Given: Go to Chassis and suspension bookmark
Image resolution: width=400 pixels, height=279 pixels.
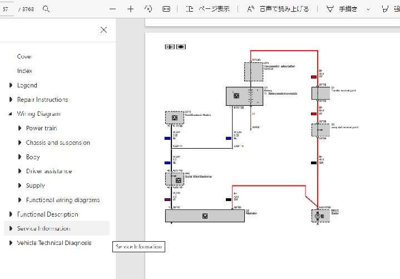Looking at the screenshot, I should click(x=58, y=143).
